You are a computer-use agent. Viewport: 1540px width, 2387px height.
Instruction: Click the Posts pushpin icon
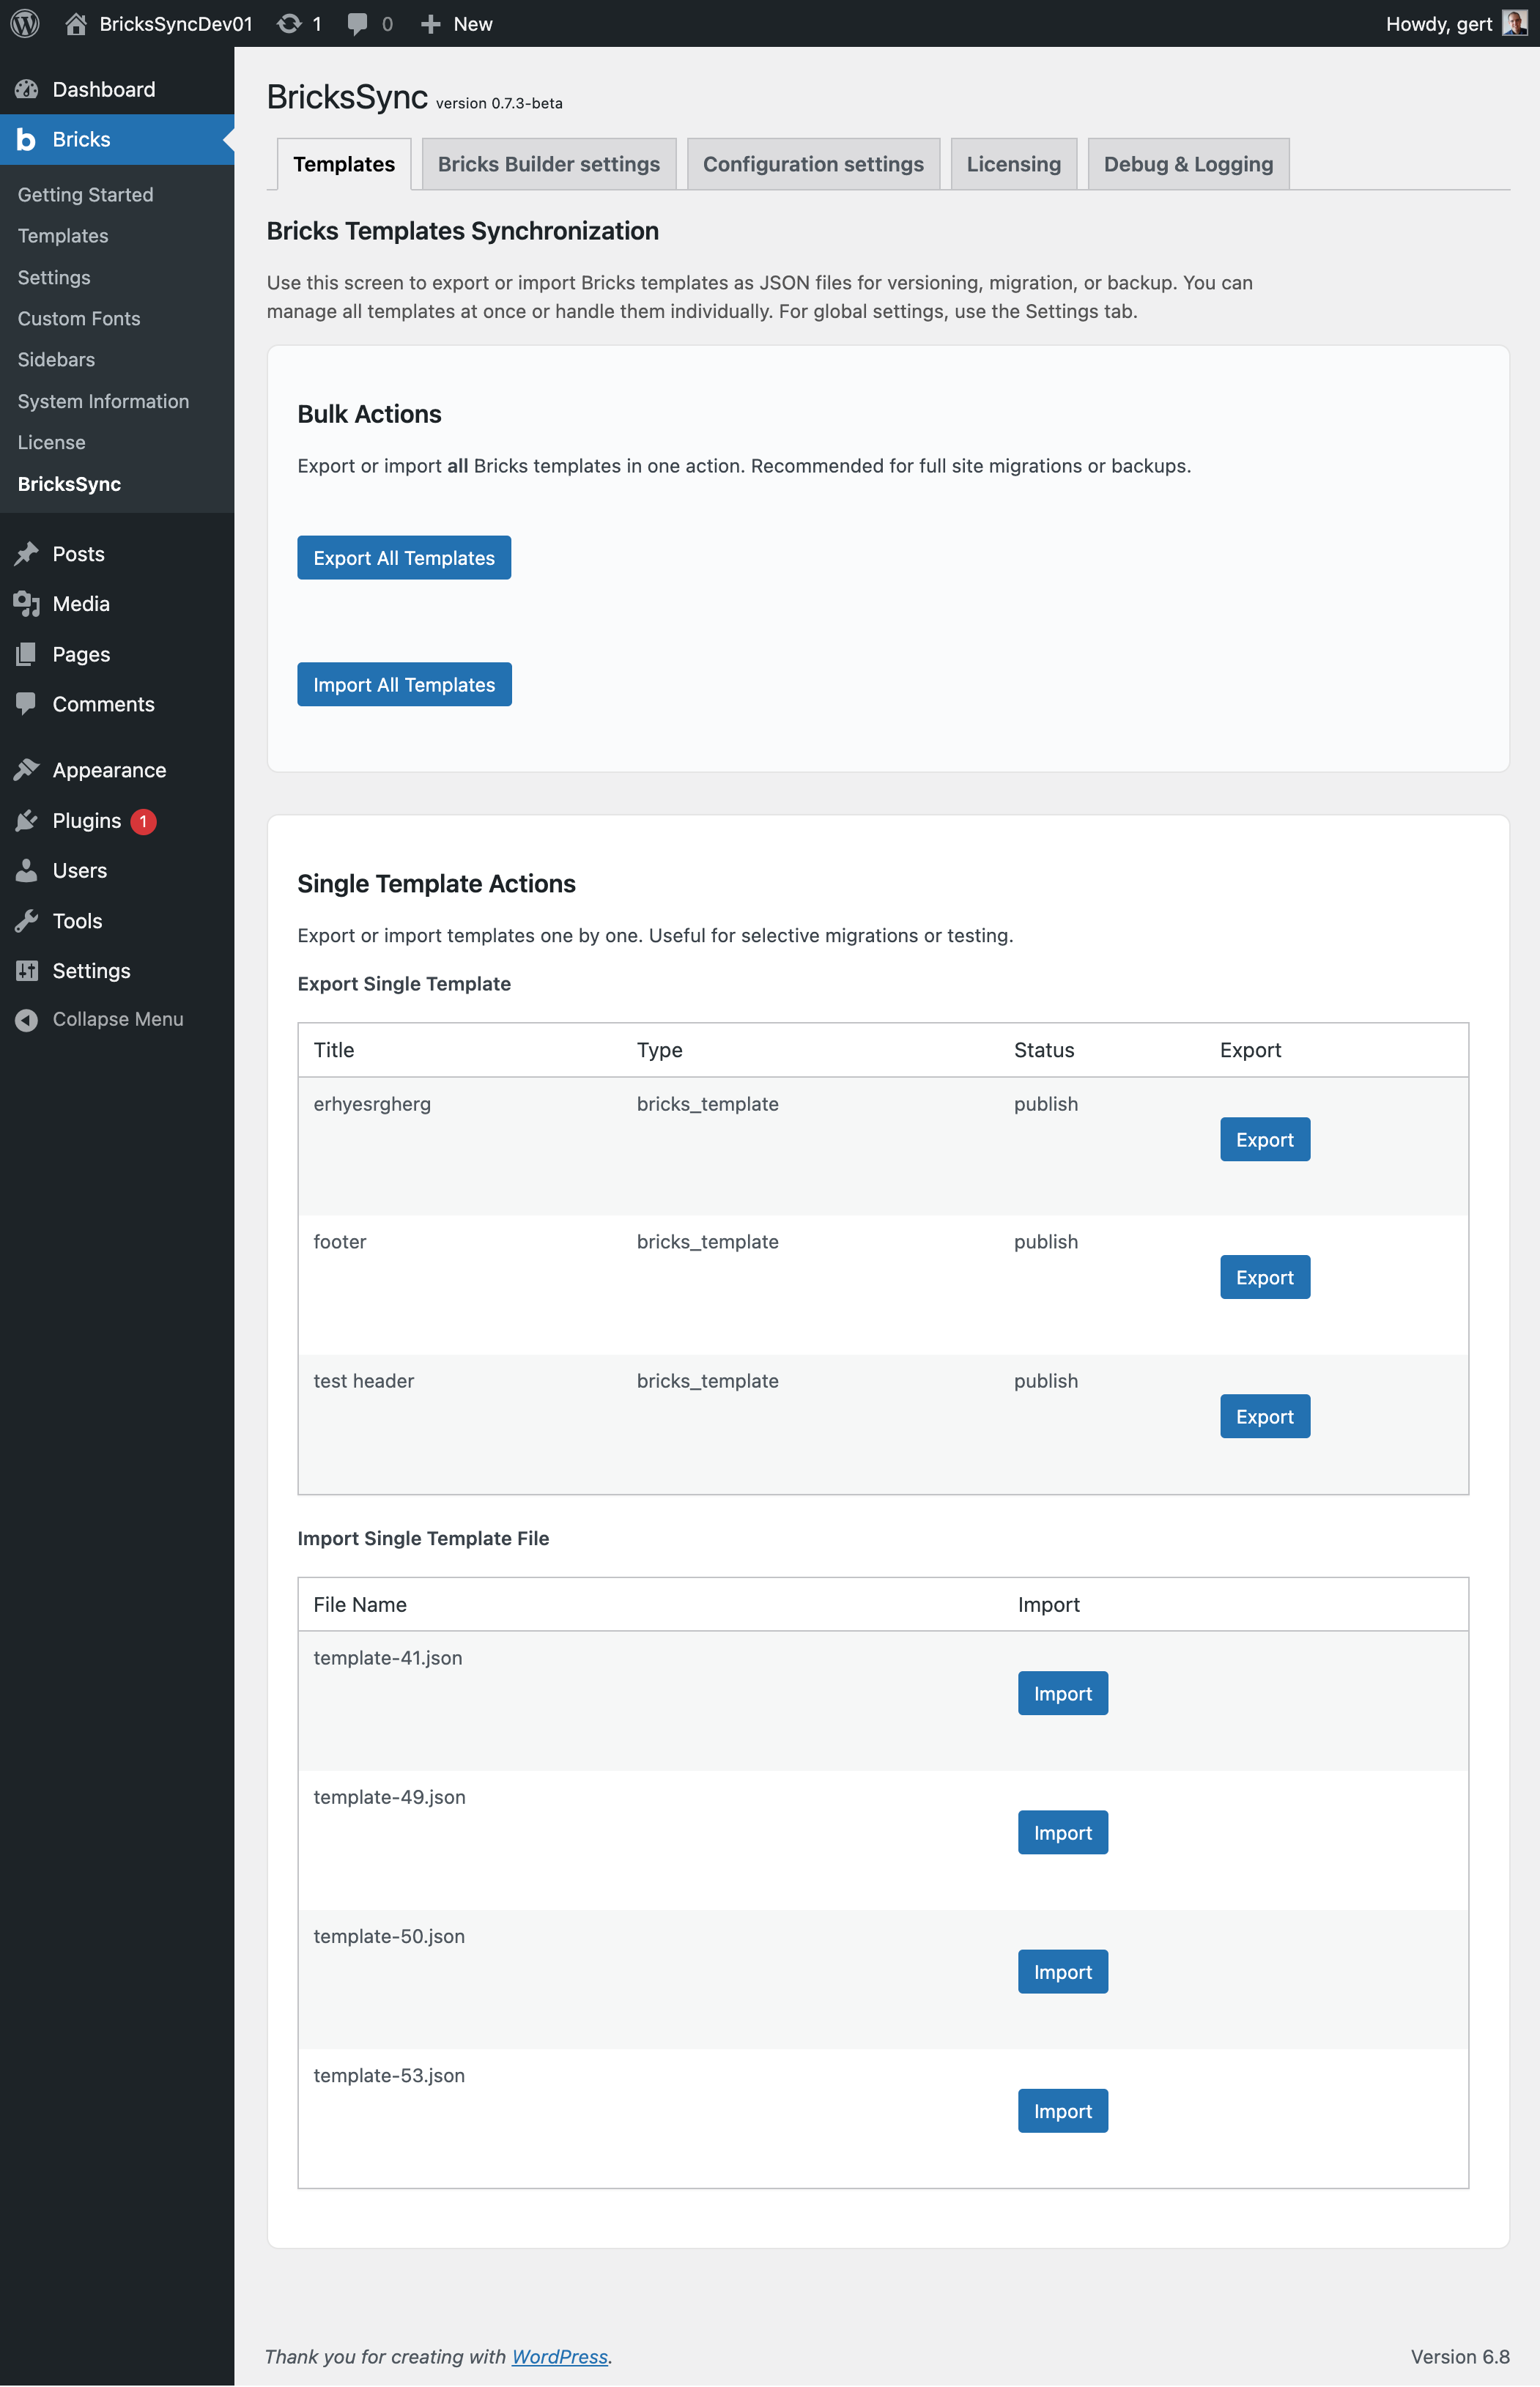pos(26,553)
